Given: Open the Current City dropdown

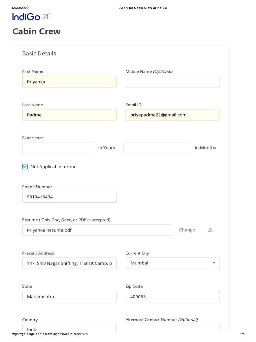Looking at the screenshot, I should [x=173, y=263].
